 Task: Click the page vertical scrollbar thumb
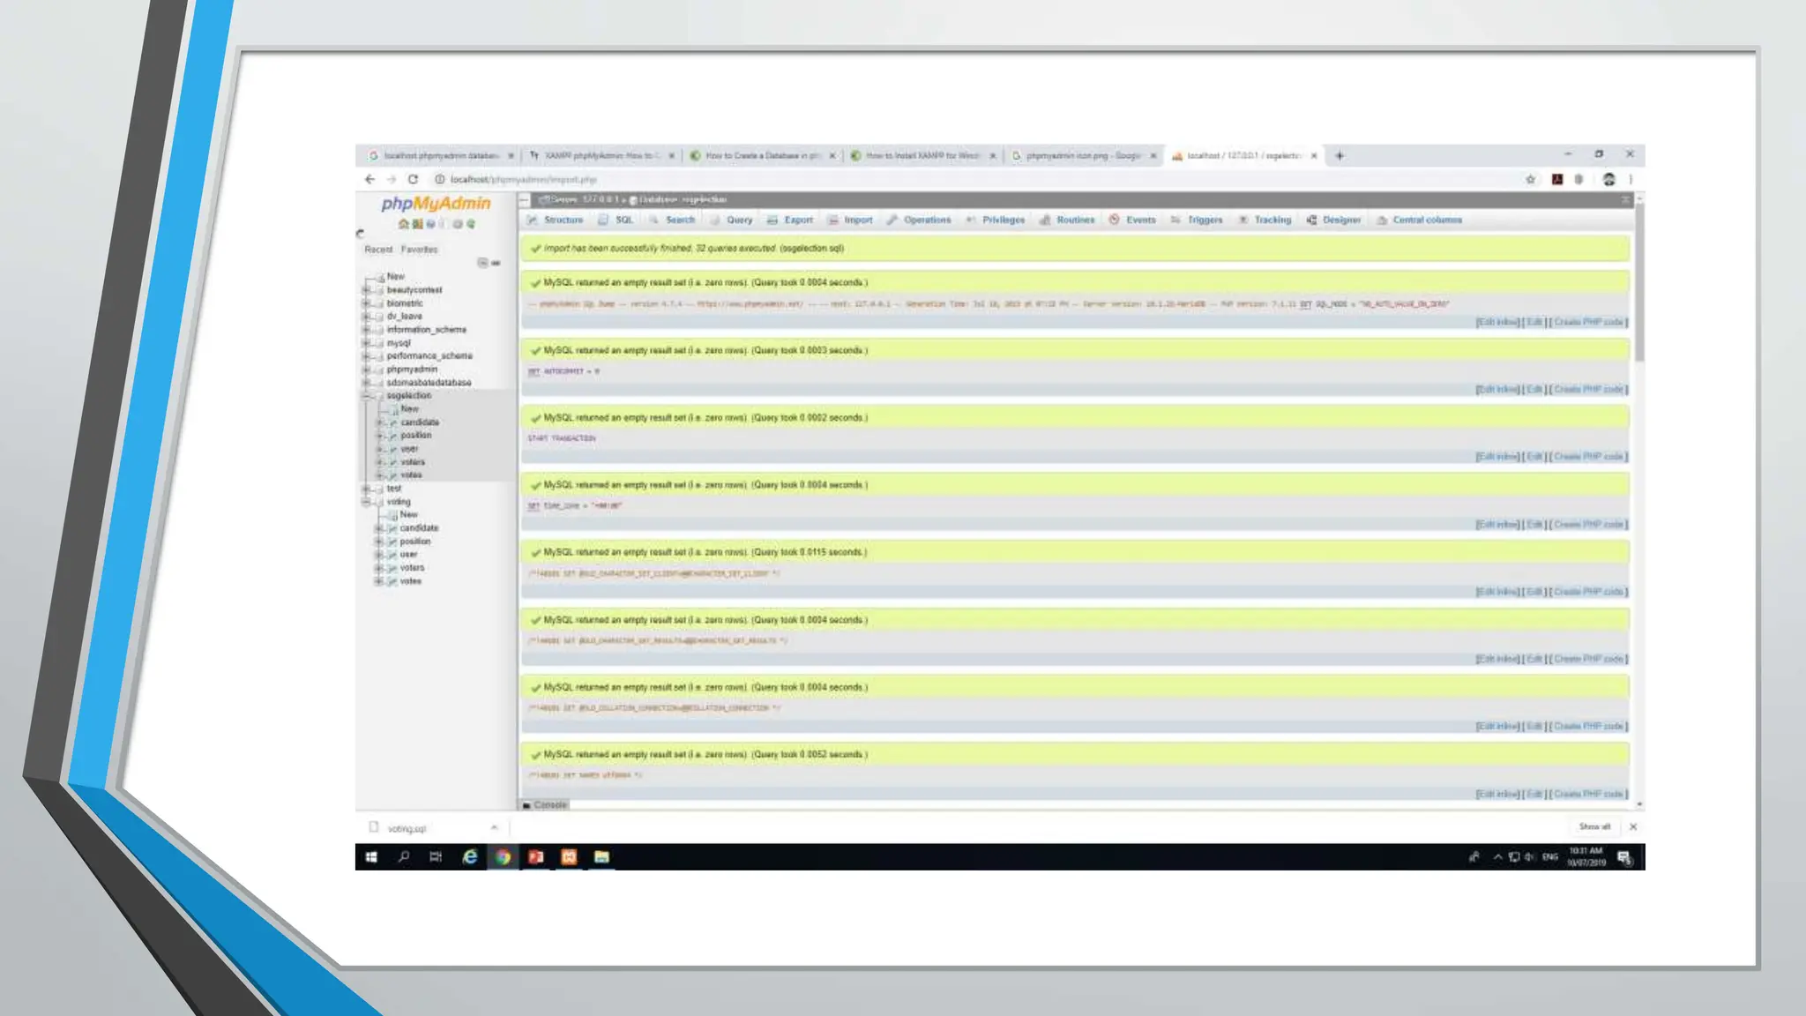(1639, 282)
